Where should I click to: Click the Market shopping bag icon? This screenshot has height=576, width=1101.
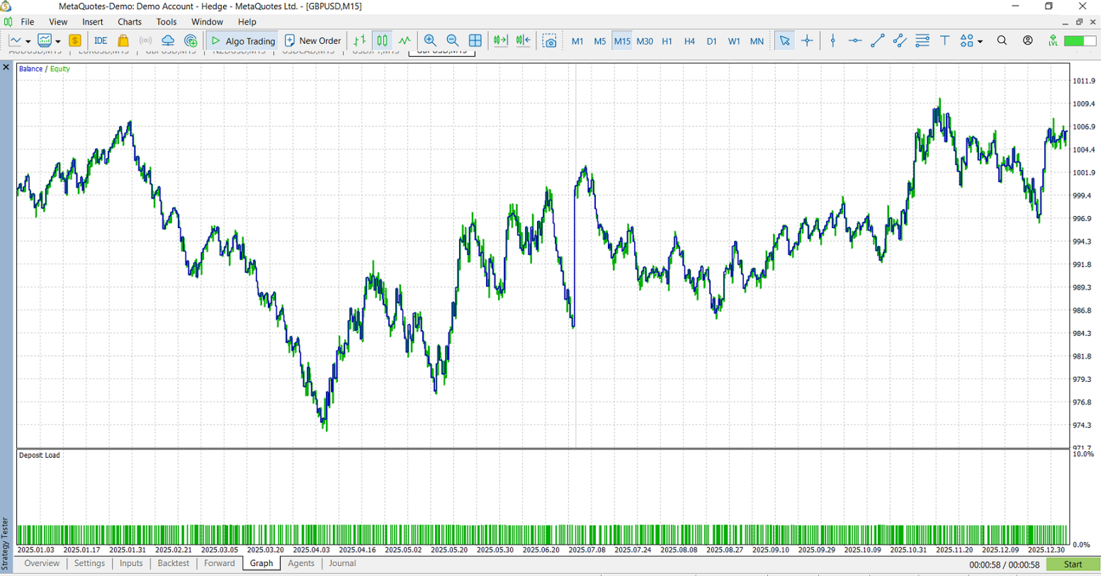[123, 41]
